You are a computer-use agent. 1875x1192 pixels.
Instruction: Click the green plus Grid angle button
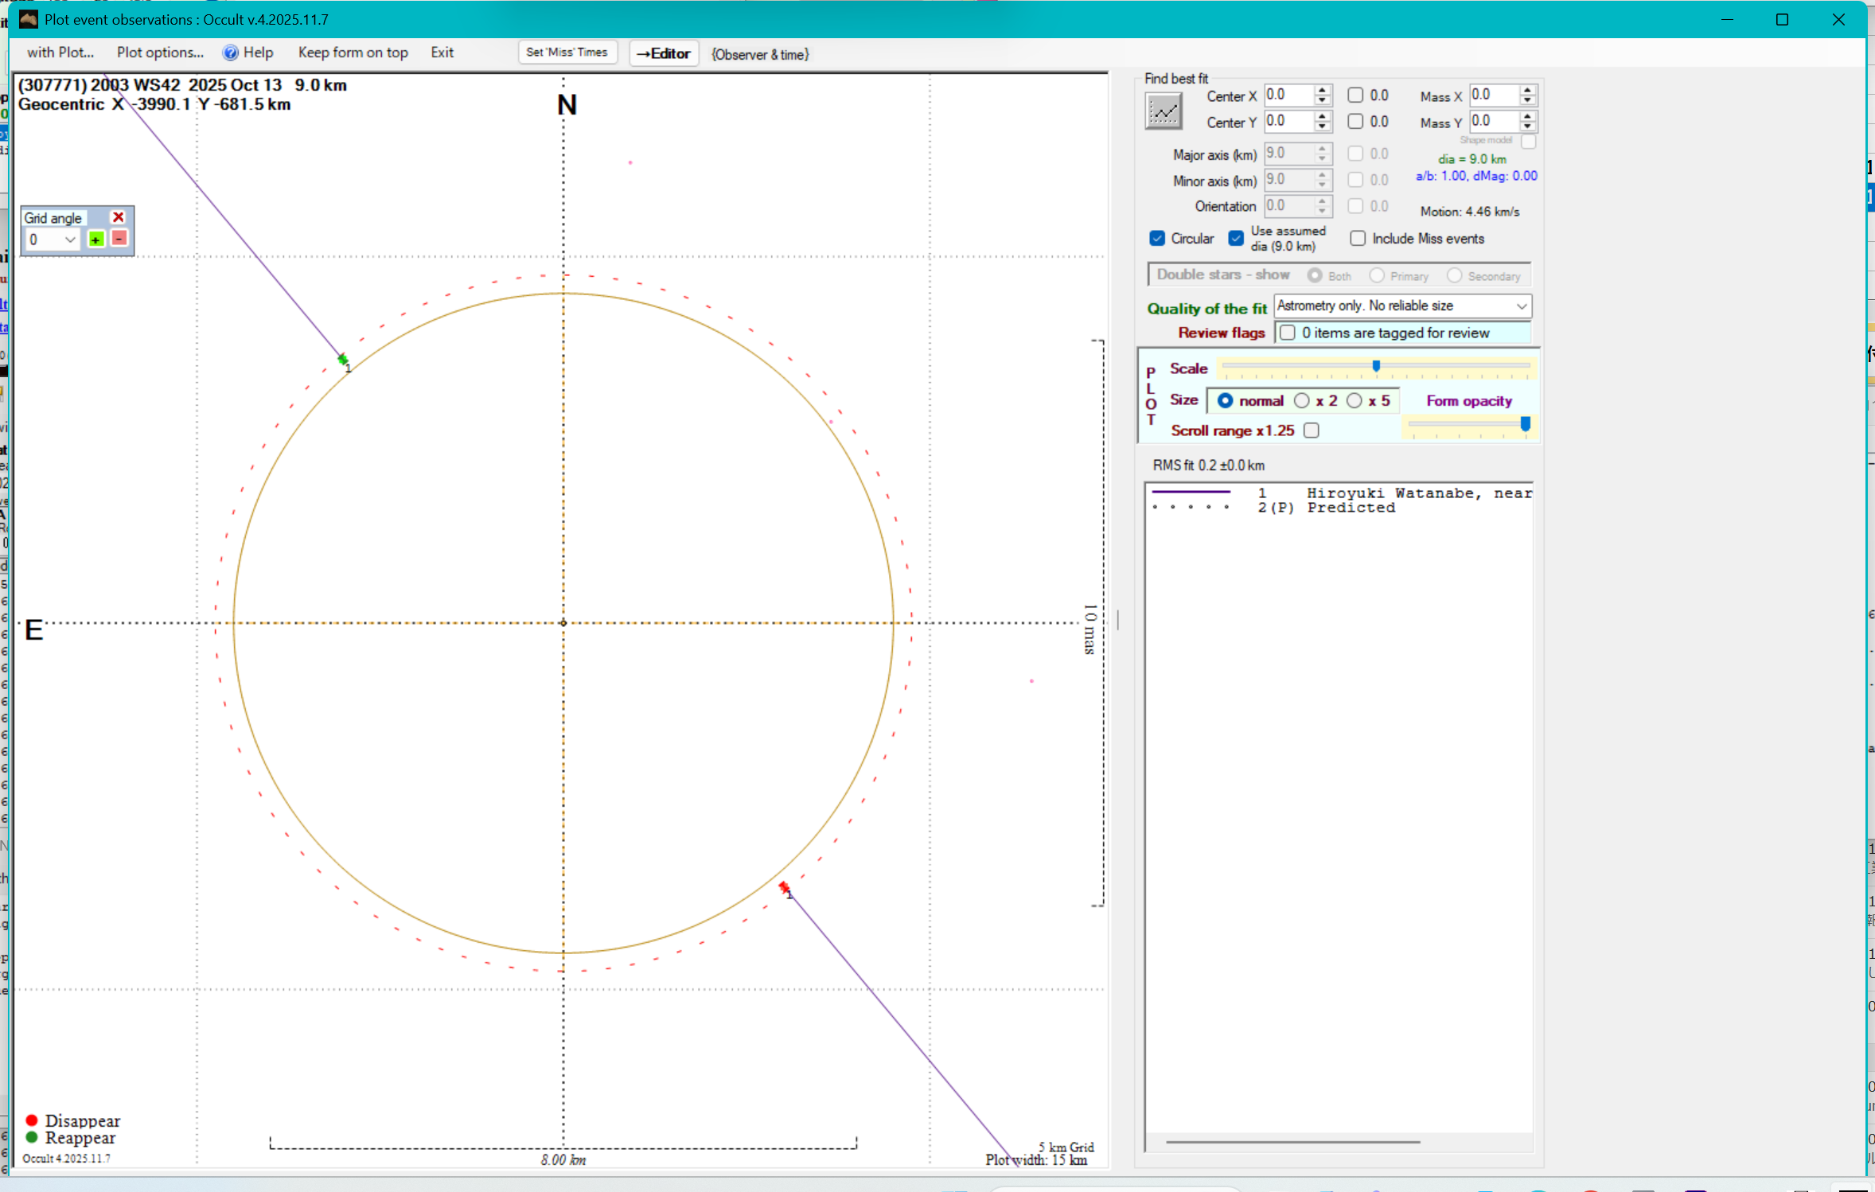[96, 240]
